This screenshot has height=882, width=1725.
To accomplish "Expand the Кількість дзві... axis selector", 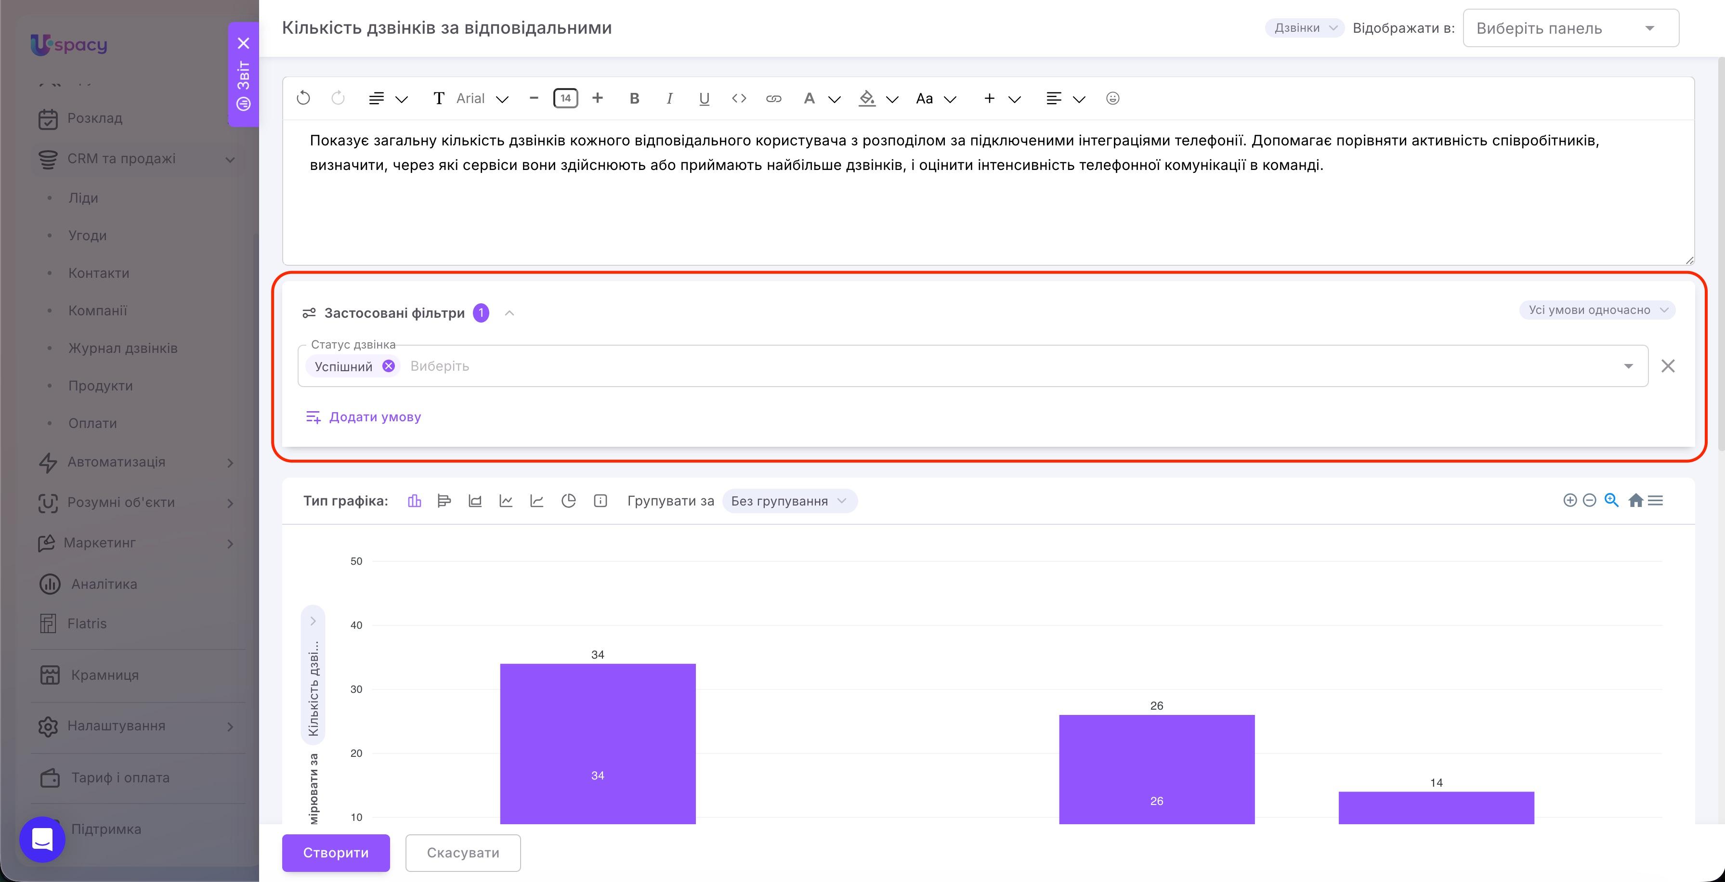I will [313, 675].
